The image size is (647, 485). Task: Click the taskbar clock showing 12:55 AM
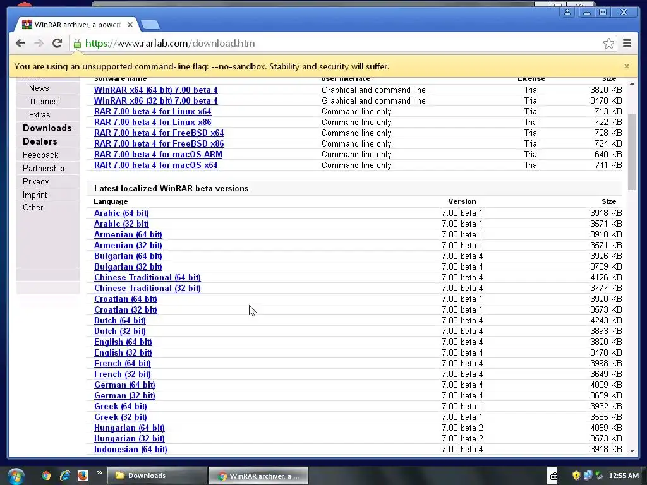[x=624, y=476]
